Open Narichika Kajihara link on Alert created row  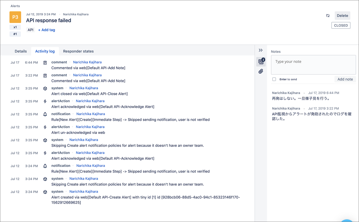pyautogui.click(x=84, y=191)
